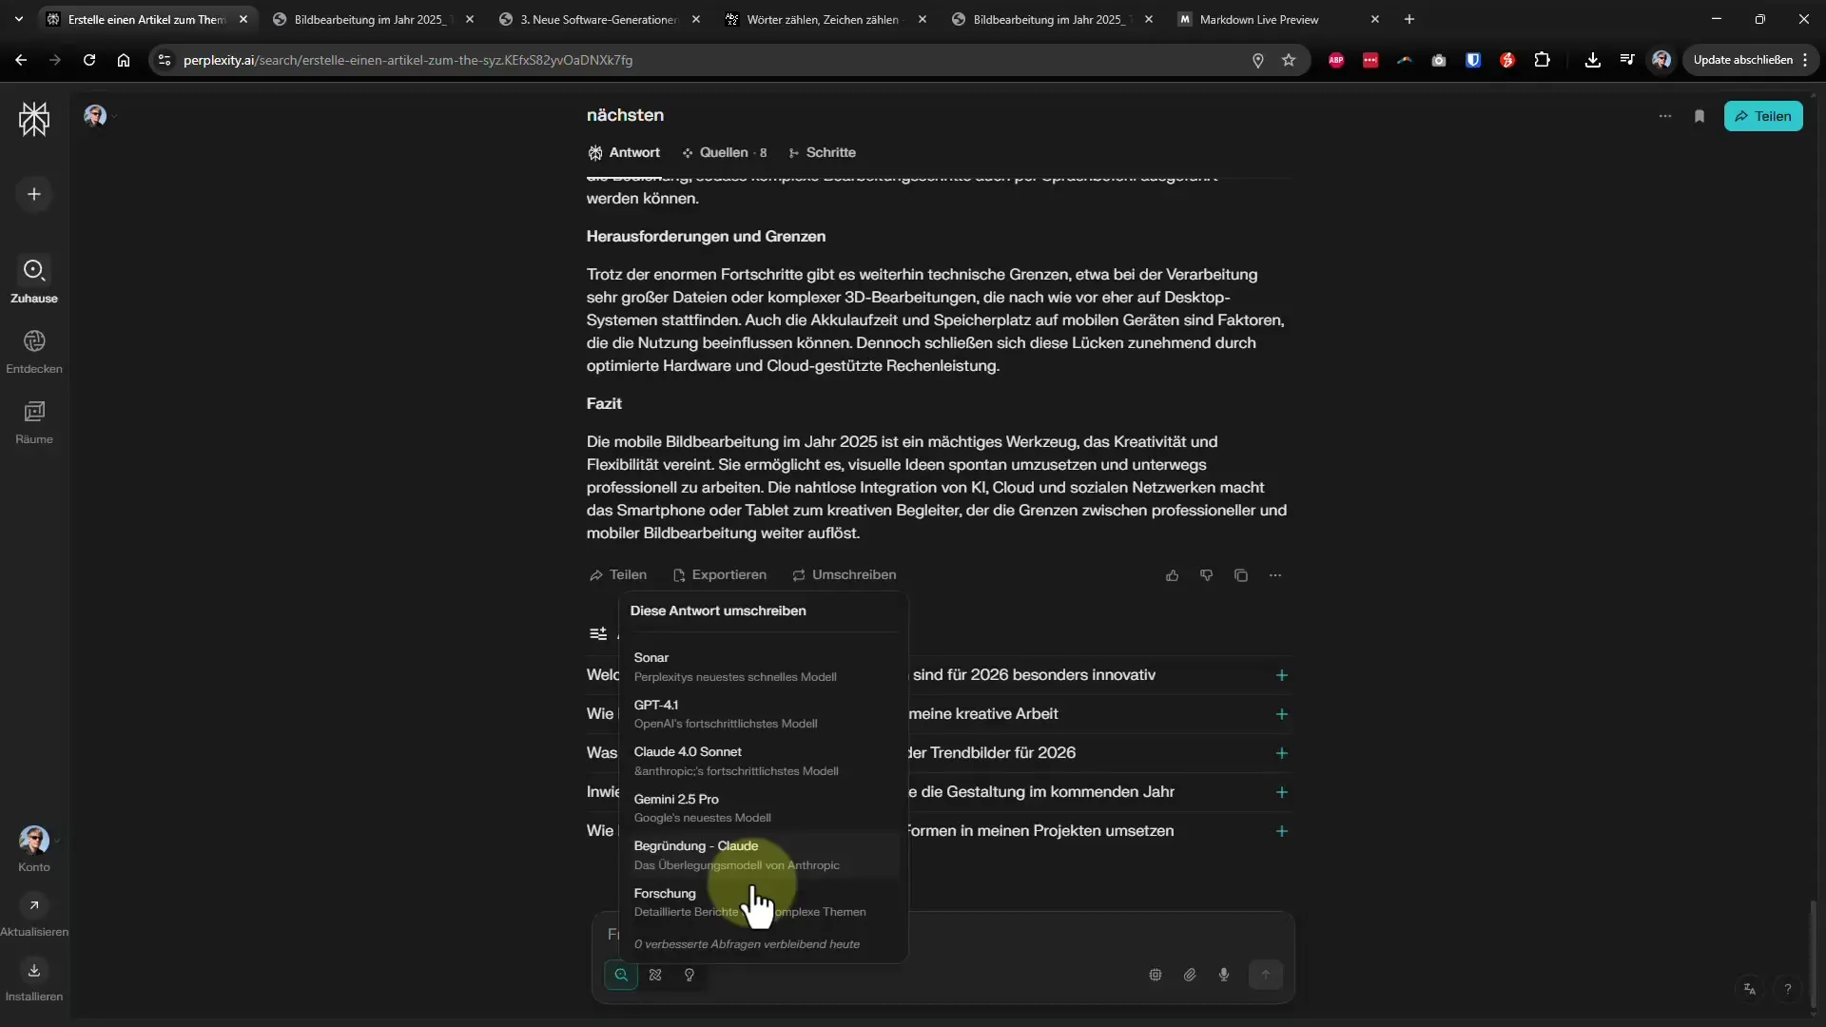Screen dimensions: 1826x1027
Task: Open model selector chip icon in input
Action: pos(1156,975)
